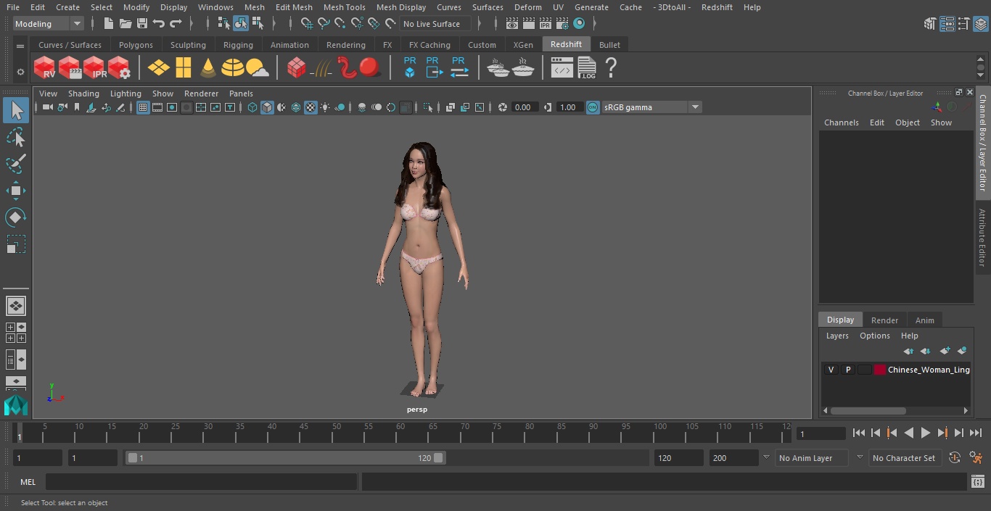Expand the collapsed status line section after Redo
This screenshot has height=511, width=991.
(x=192, y=24)
